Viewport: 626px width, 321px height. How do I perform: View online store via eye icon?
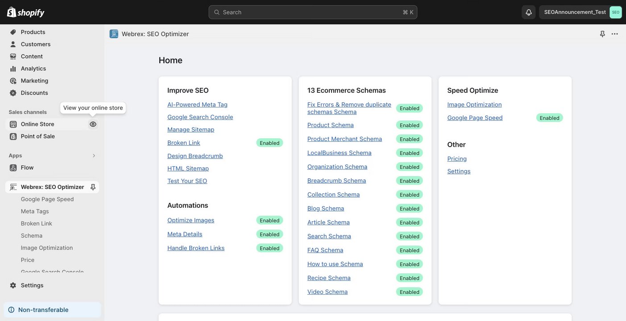pyautogui.click(x=93, y=124)
